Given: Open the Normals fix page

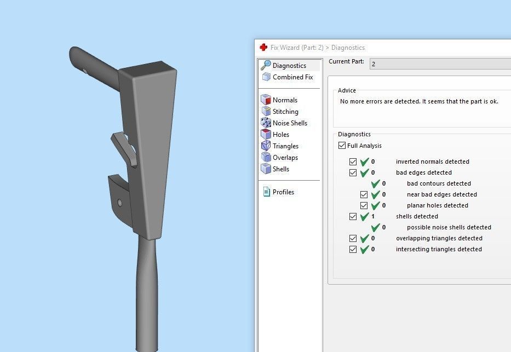Looking at the screenshot, I should 285,100.
